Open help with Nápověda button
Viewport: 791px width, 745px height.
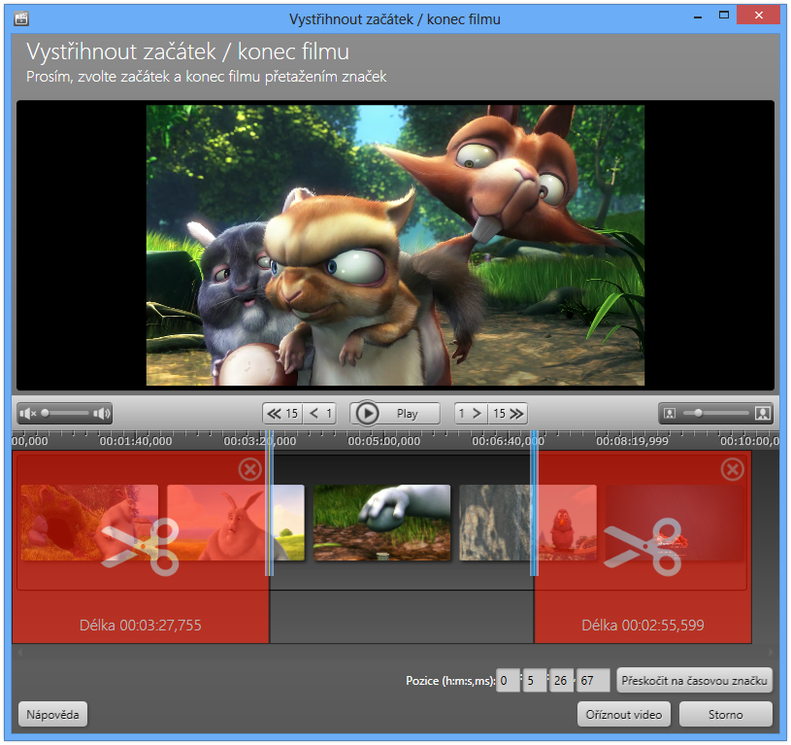[x=53, y=715]
